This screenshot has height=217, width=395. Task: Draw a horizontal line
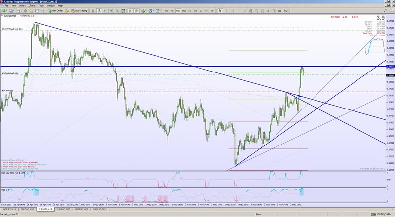[x=239, y=11]
